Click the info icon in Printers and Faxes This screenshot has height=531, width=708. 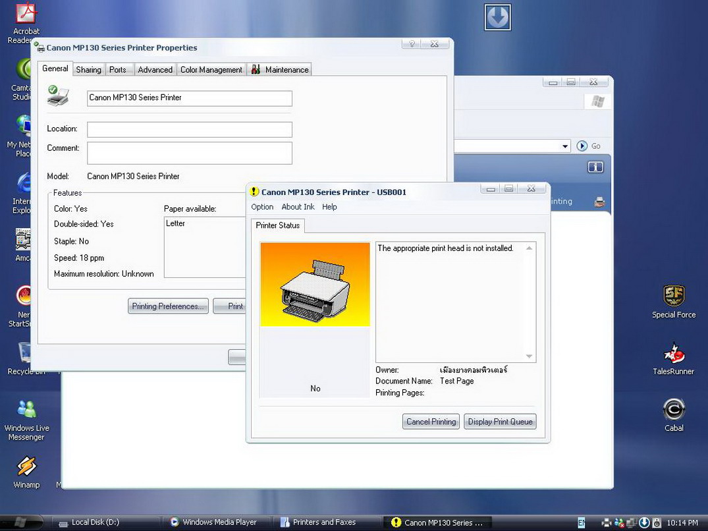(x=595, y=167)
